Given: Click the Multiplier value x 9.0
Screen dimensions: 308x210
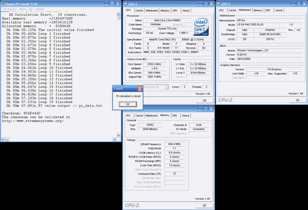Looking at the screenshot, I should tap(154, 68).
